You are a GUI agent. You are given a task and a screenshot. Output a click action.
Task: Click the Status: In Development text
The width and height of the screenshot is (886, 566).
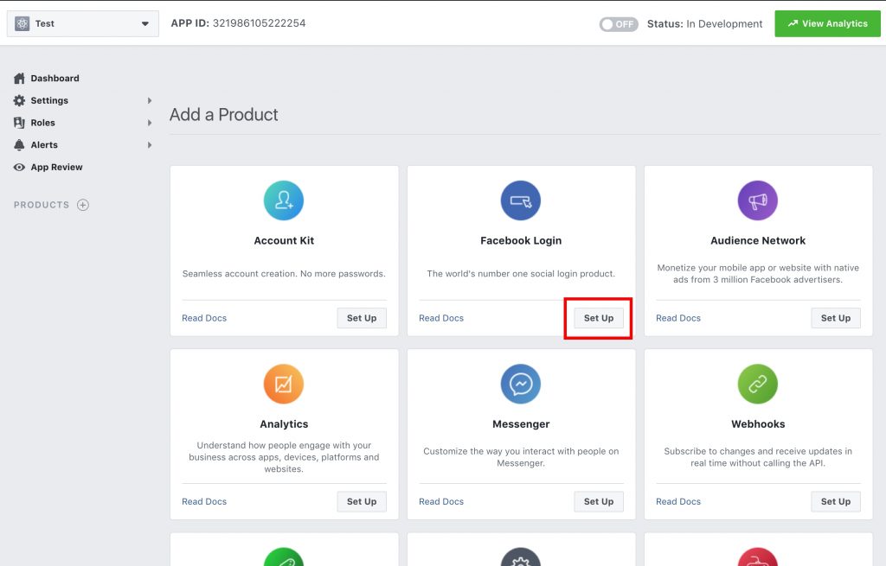pos(704,23)
